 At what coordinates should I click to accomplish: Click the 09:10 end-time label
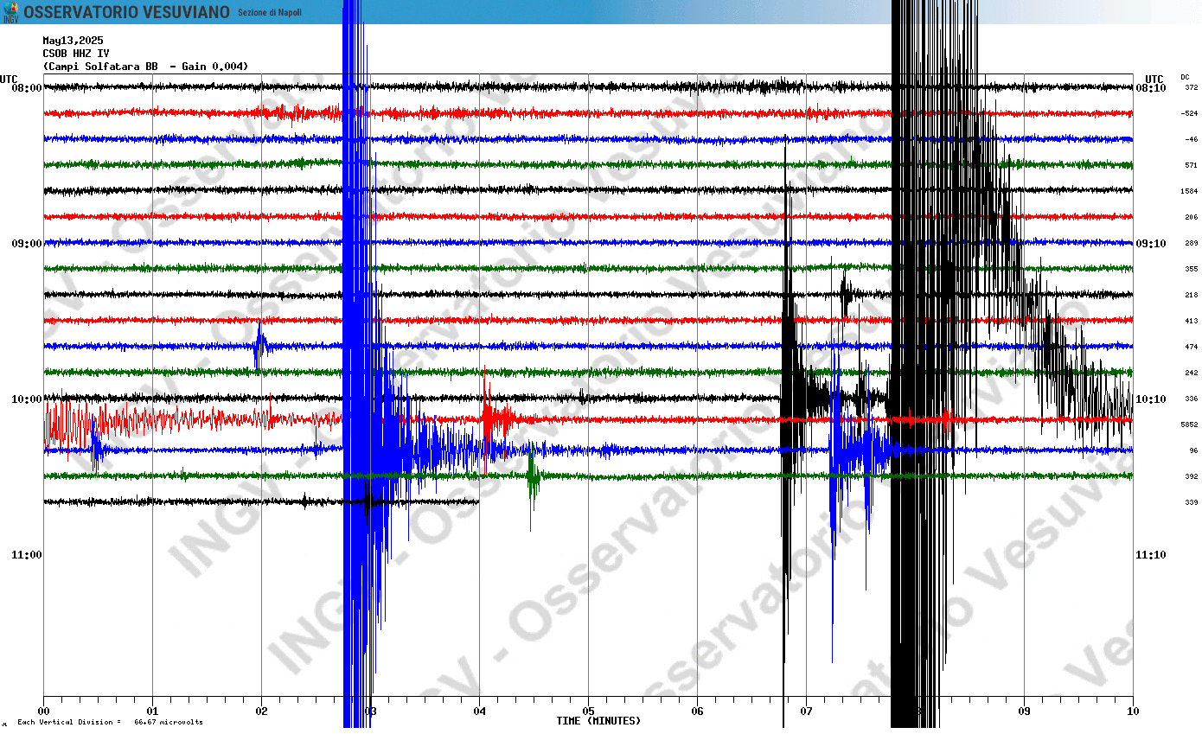coord(1150,244)
